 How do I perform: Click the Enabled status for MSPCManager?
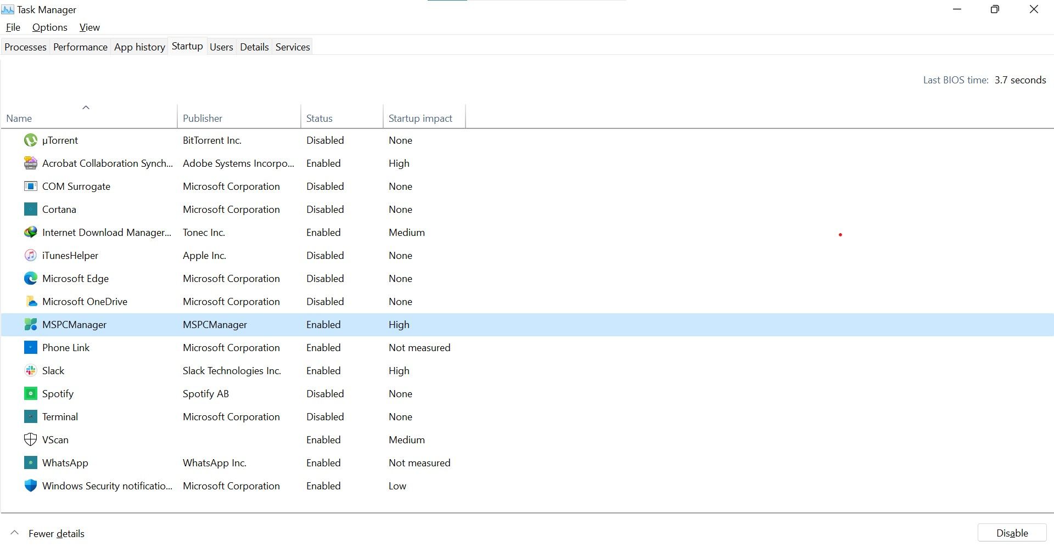(x=323, y=325)
